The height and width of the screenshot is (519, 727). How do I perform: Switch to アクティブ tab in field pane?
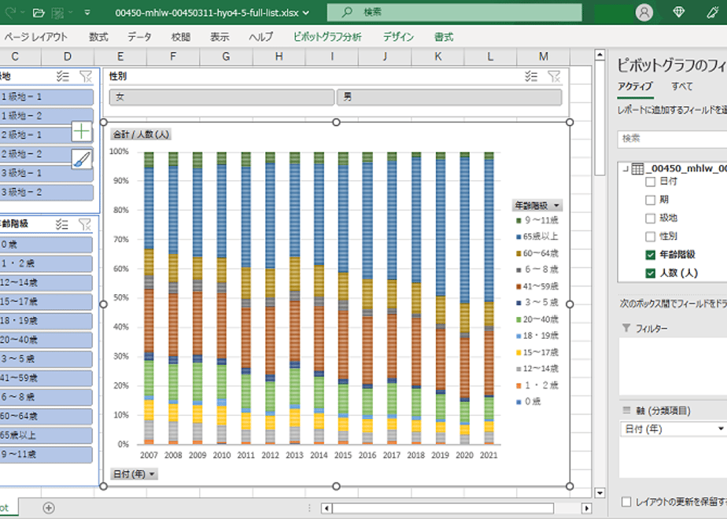click(x=635, y=86)
